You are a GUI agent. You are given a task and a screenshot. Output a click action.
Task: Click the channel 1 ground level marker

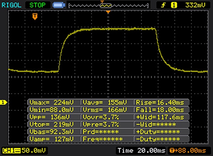tap(4, 102)
